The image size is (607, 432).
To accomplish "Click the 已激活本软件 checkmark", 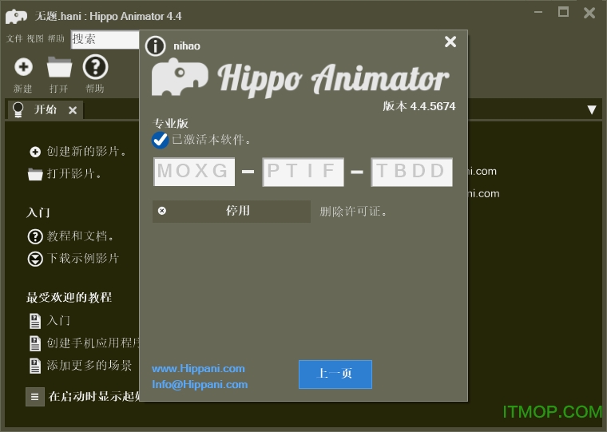I will (160, 140).
